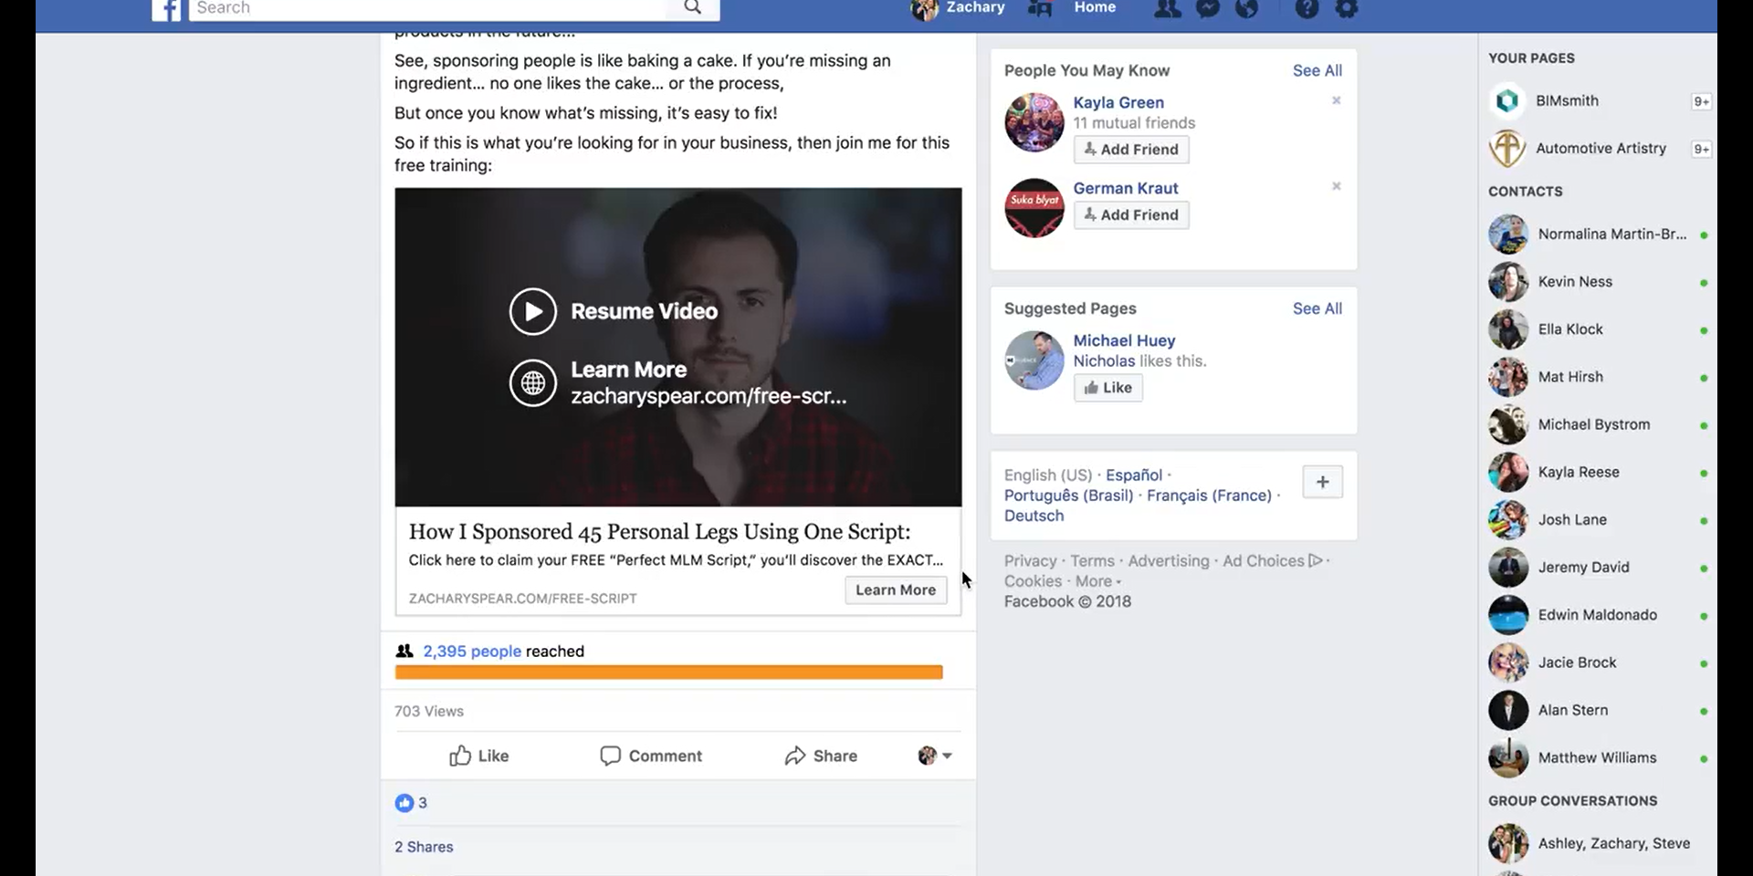This screenshot has width=1753, height=876.
Task: Open Kayla Green's profile
Action: tap(1118, 102)
